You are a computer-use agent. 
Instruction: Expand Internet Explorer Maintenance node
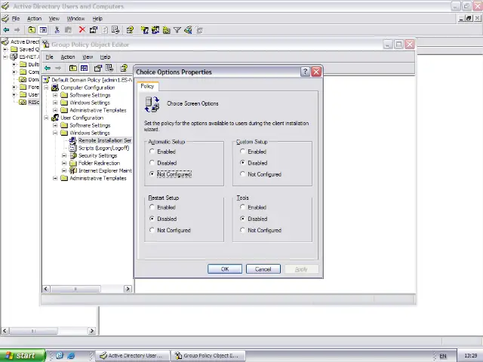63,170
